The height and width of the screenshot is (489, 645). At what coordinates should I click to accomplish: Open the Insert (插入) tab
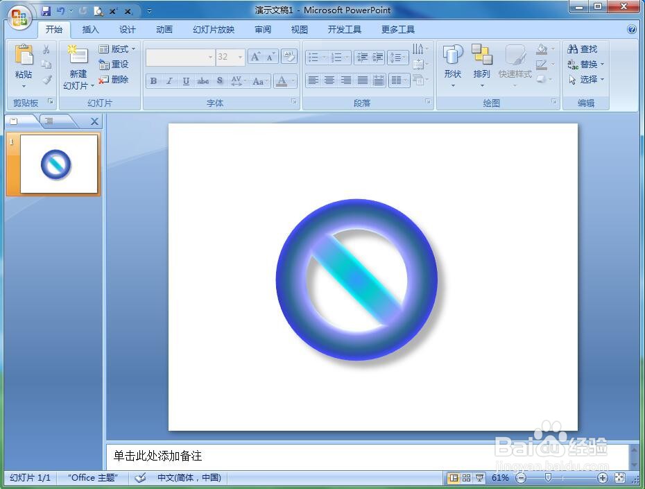click(x=90, y=30)
